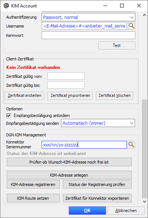Screen dimensions: 148x218
Task: Click magnifier icon next to Username field
Action: click(132, 26)
